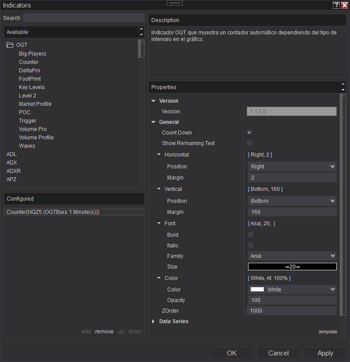This screenshot has height=362, width=350.
Task: Click the Horizontal Margin field with 2
Action: tap(292, 178)
